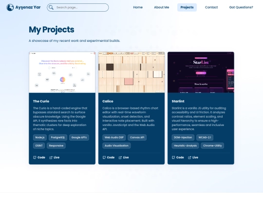Click the Google API's tag
Image resolution: width=263 pixels, height=197 pixels.
(x=79, y=138)
